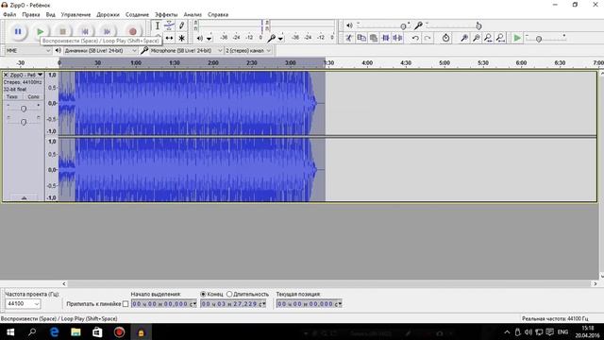Click the Undo arrow icon

point(415,38)
